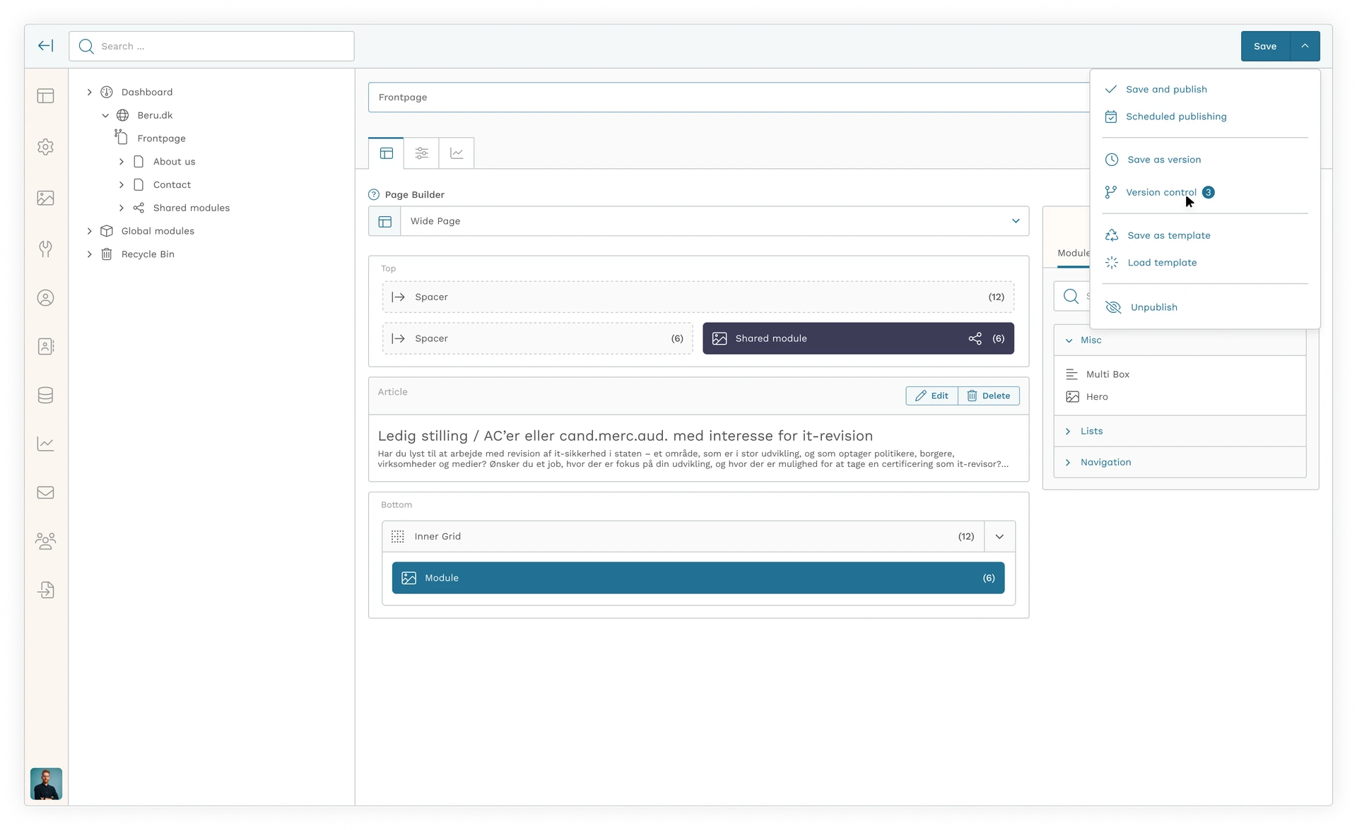The width and height of the screenshot is (1357, 830).
Task: Click the Edit button on Article
Action: (x=932, y=396)
